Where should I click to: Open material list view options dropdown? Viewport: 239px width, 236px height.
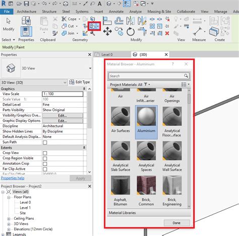click(186, 84)
